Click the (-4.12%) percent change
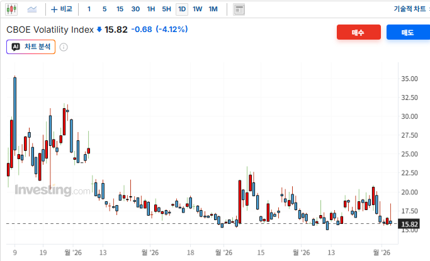Screen dimensions: 430x261 point(172,29)
